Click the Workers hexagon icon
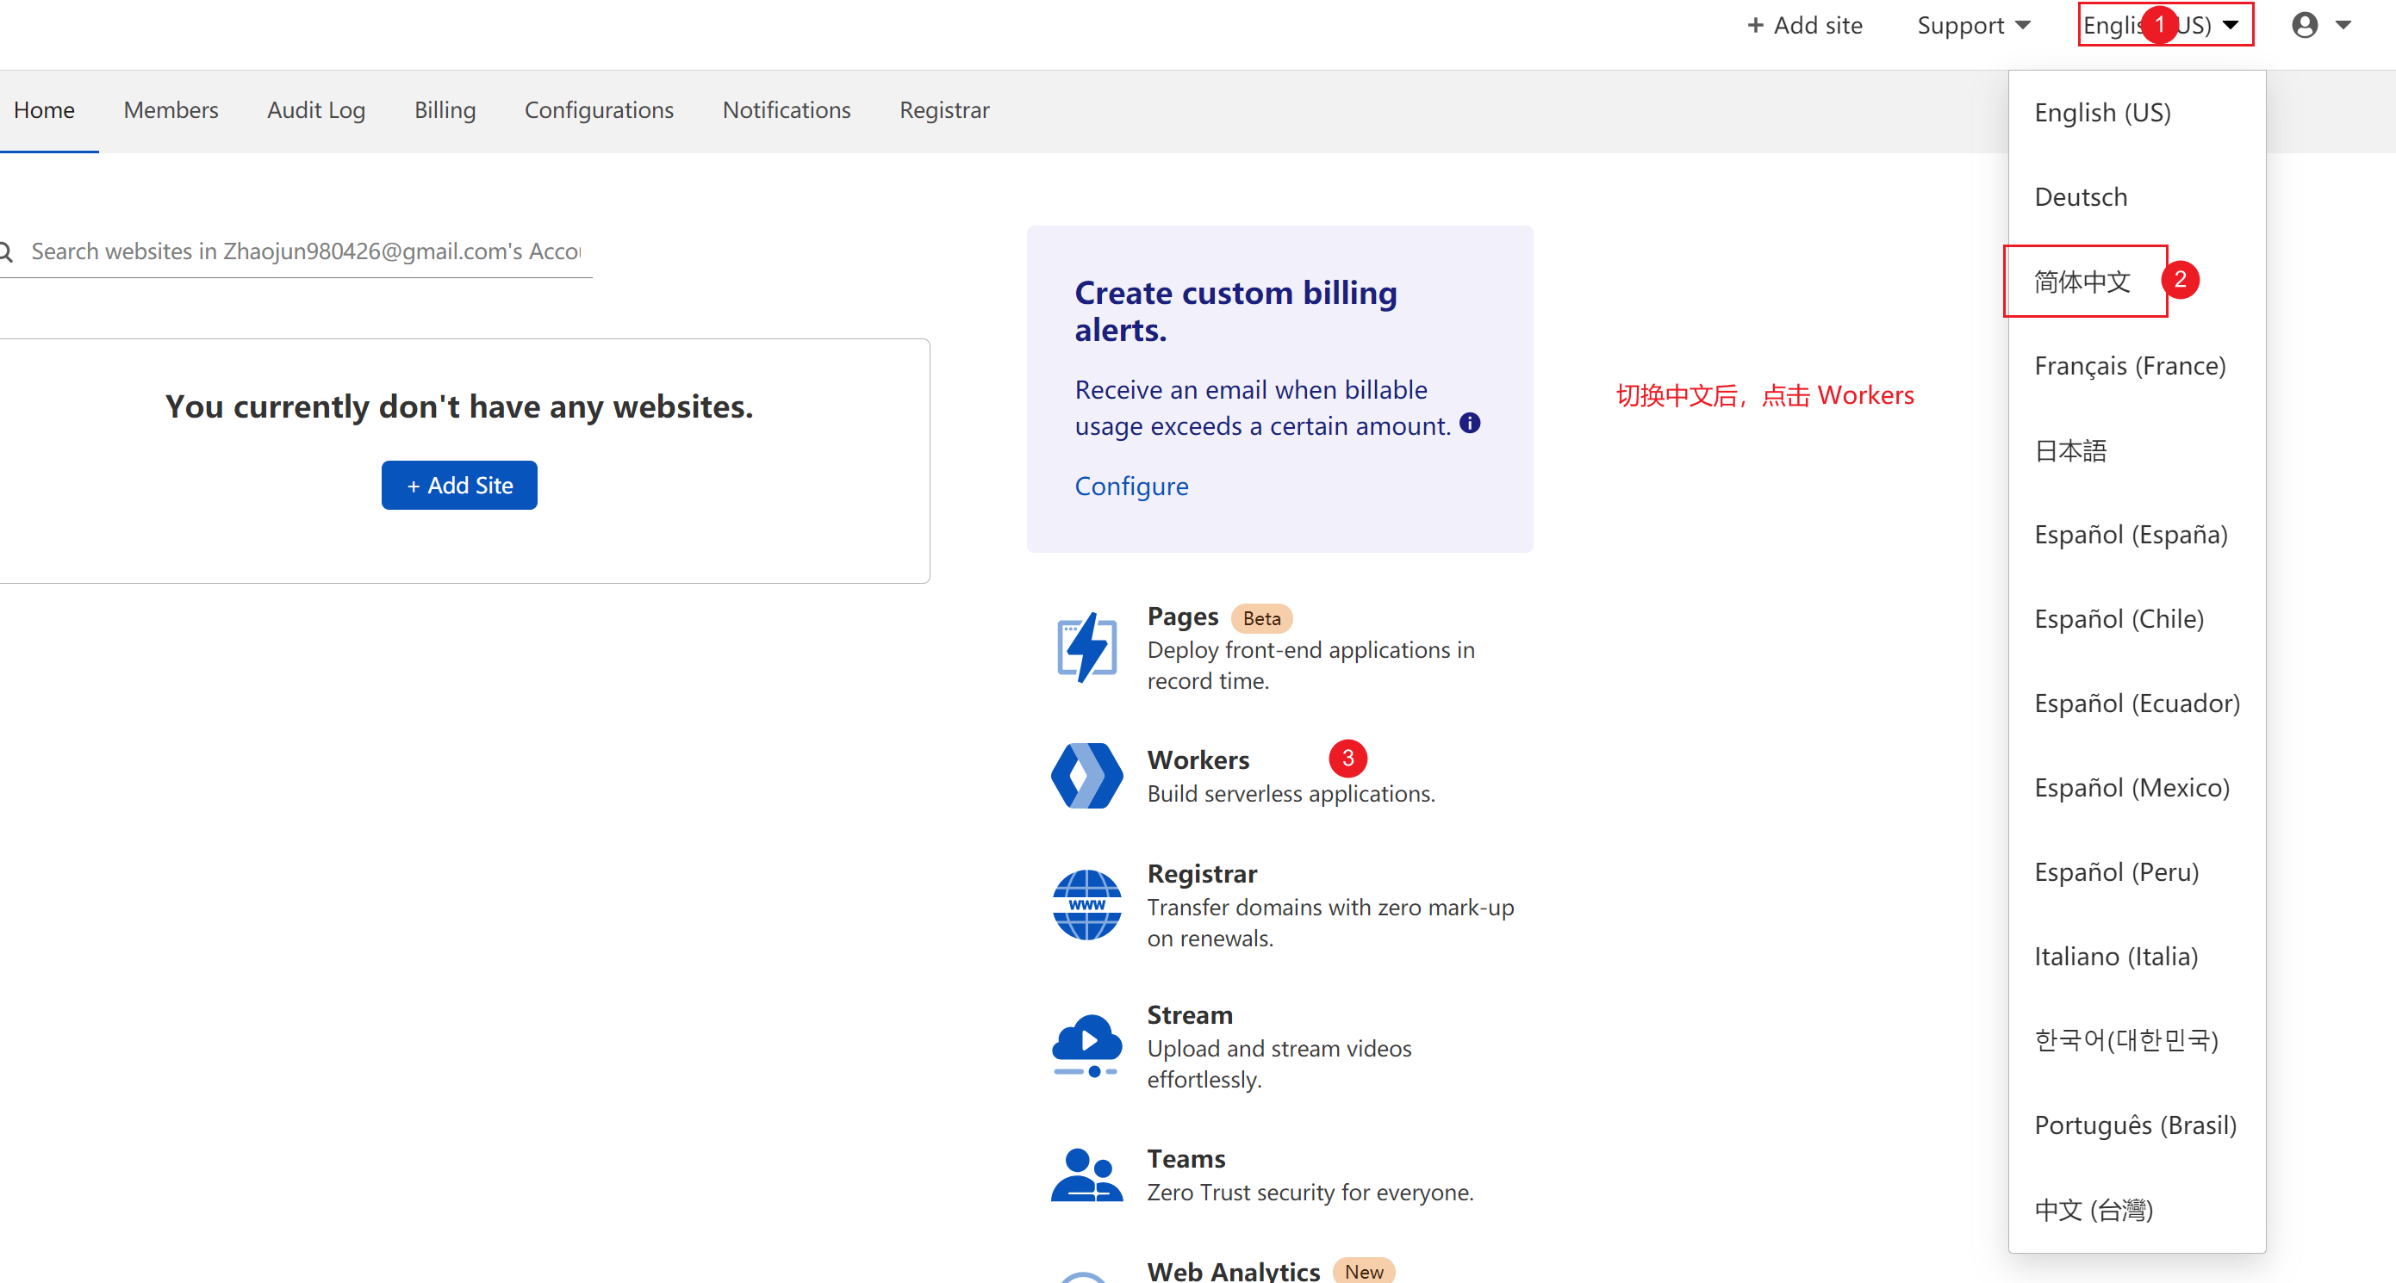 coord(1086,775)
